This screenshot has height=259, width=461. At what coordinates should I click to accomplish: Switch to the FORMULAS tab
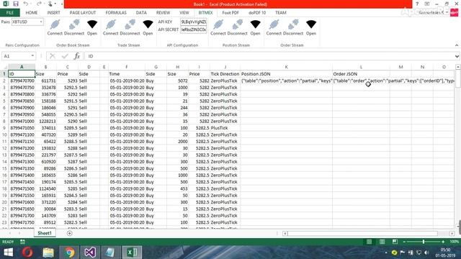[x=116, y=13]
